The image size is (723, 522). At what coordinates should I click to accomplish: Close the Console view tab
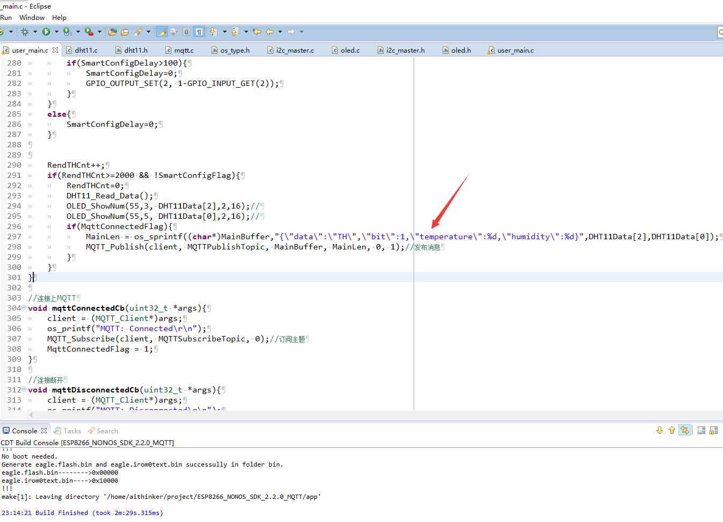44,431
